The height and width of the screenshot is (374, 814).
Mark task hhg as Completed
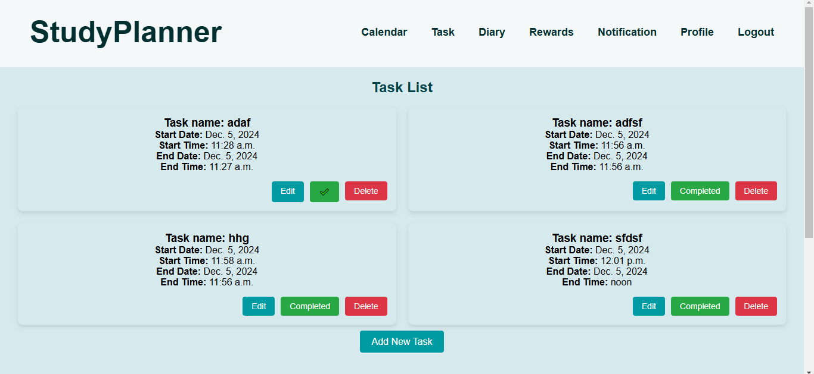pos(309,306)
